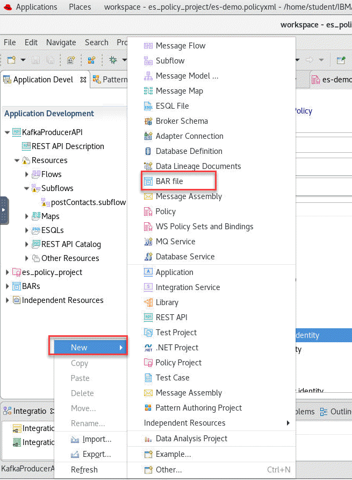Click the MQ Service icon
This screenshot has height=480, width=352.
148,242
